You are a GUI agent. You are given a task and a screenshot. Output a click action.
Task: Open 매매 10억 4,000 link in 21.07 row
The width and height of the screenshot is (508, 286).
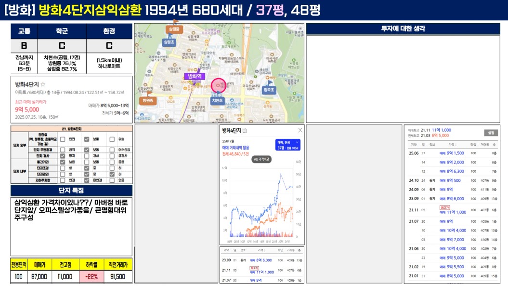453,231
